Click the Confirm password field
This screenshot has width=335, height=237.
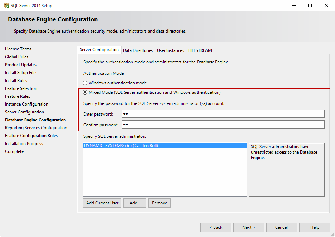pyautogui.click(x=223, y=125)
